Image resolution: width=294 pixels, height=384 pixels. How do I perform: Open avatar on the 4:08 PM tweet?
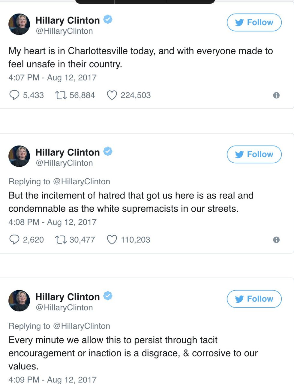coord(19,156)
